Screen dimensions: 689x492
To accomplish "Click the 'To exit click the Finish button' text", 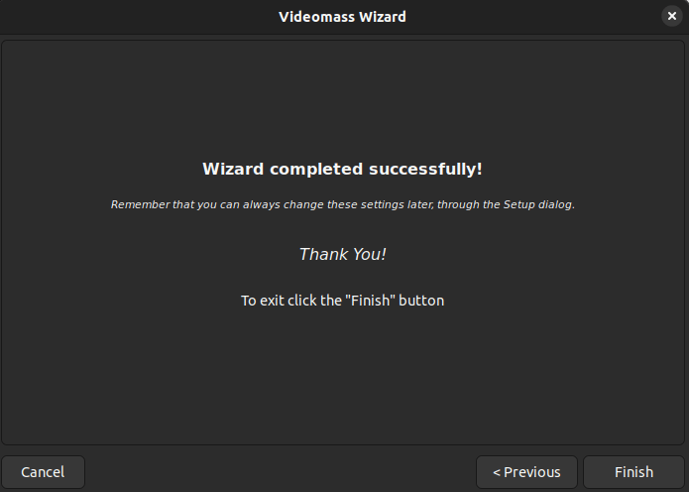I will (342, 301).
